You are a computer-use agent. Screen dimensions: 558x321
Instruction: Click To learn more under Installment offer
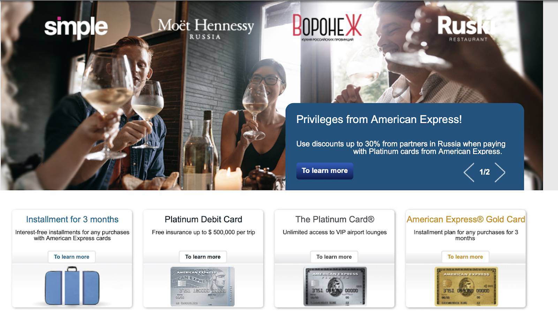click(71, 257)
